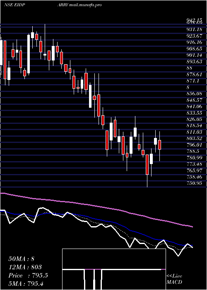Click the 773.48 price level
Viewport: 207px width, 290px height.
(194, 164)
